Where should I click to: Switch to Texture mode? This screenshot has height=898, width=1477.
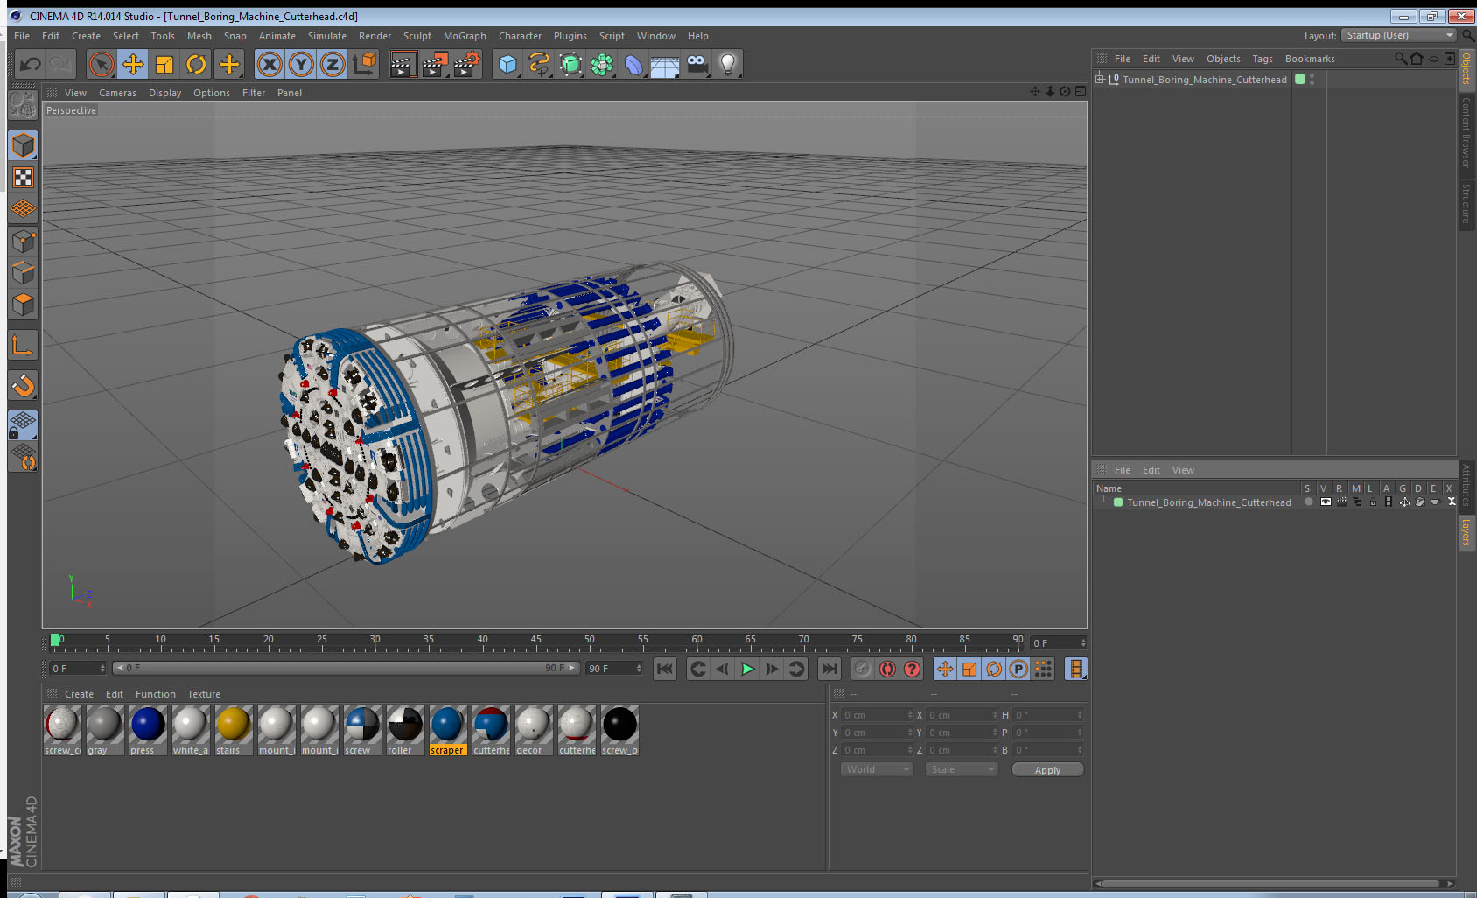point(23,178)
